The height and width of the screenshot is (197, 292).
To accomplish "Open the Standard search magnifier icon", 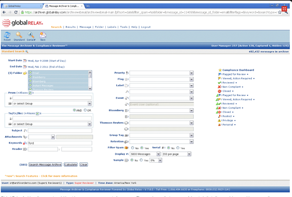I will 19,35.
